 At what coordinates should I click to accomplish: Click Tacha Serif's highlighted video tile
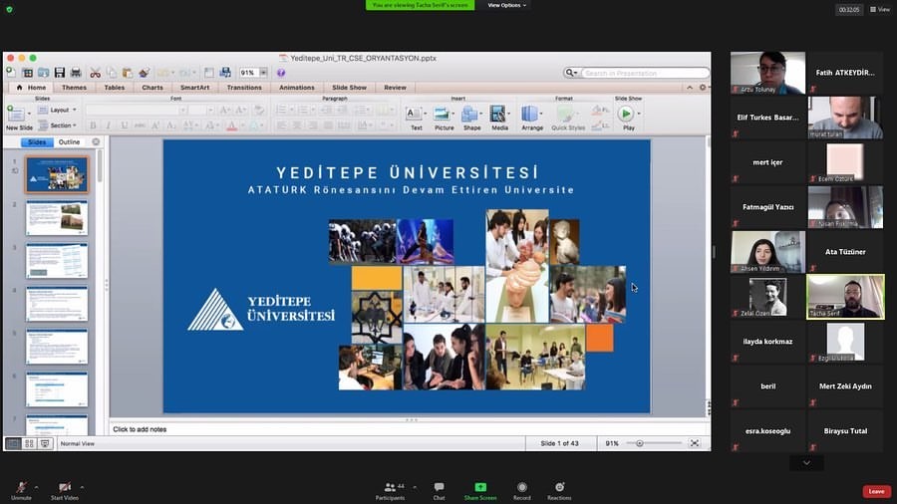pos(845,297)
